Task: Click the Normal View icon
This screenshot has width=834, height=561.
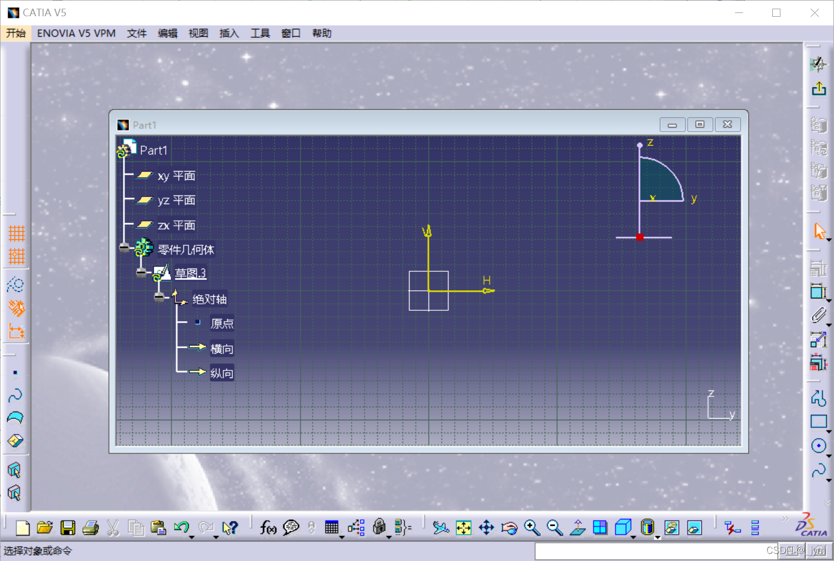Action: tap(577, 527)
